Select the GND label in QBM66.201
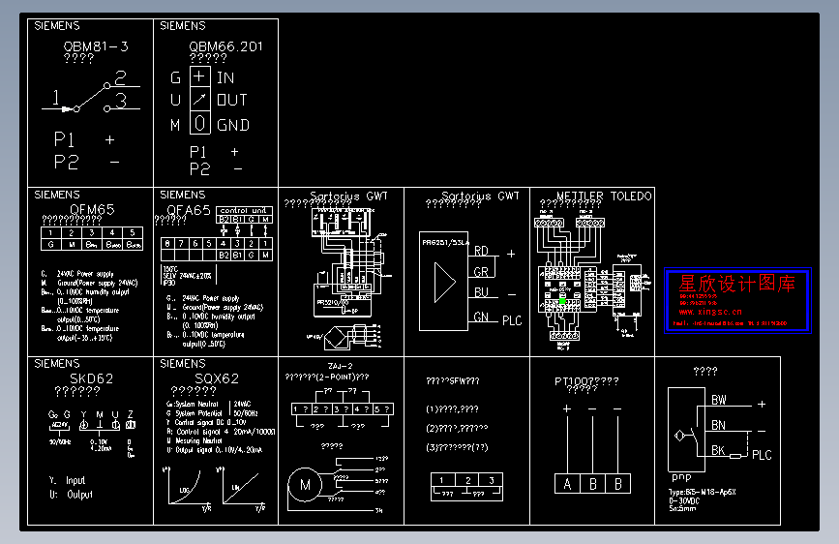The width and height of the screenshot is (839, 544). coord(233,125)
